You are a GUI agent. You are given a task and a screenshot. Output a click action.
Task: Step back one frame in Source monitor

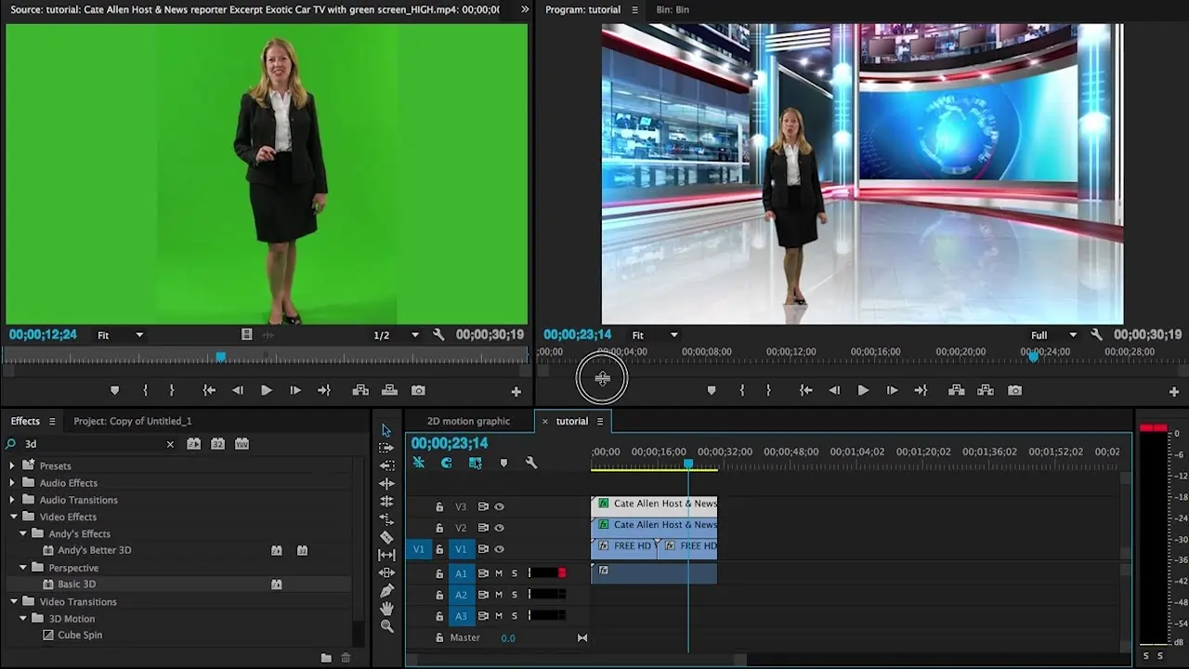tap(238, 390)
